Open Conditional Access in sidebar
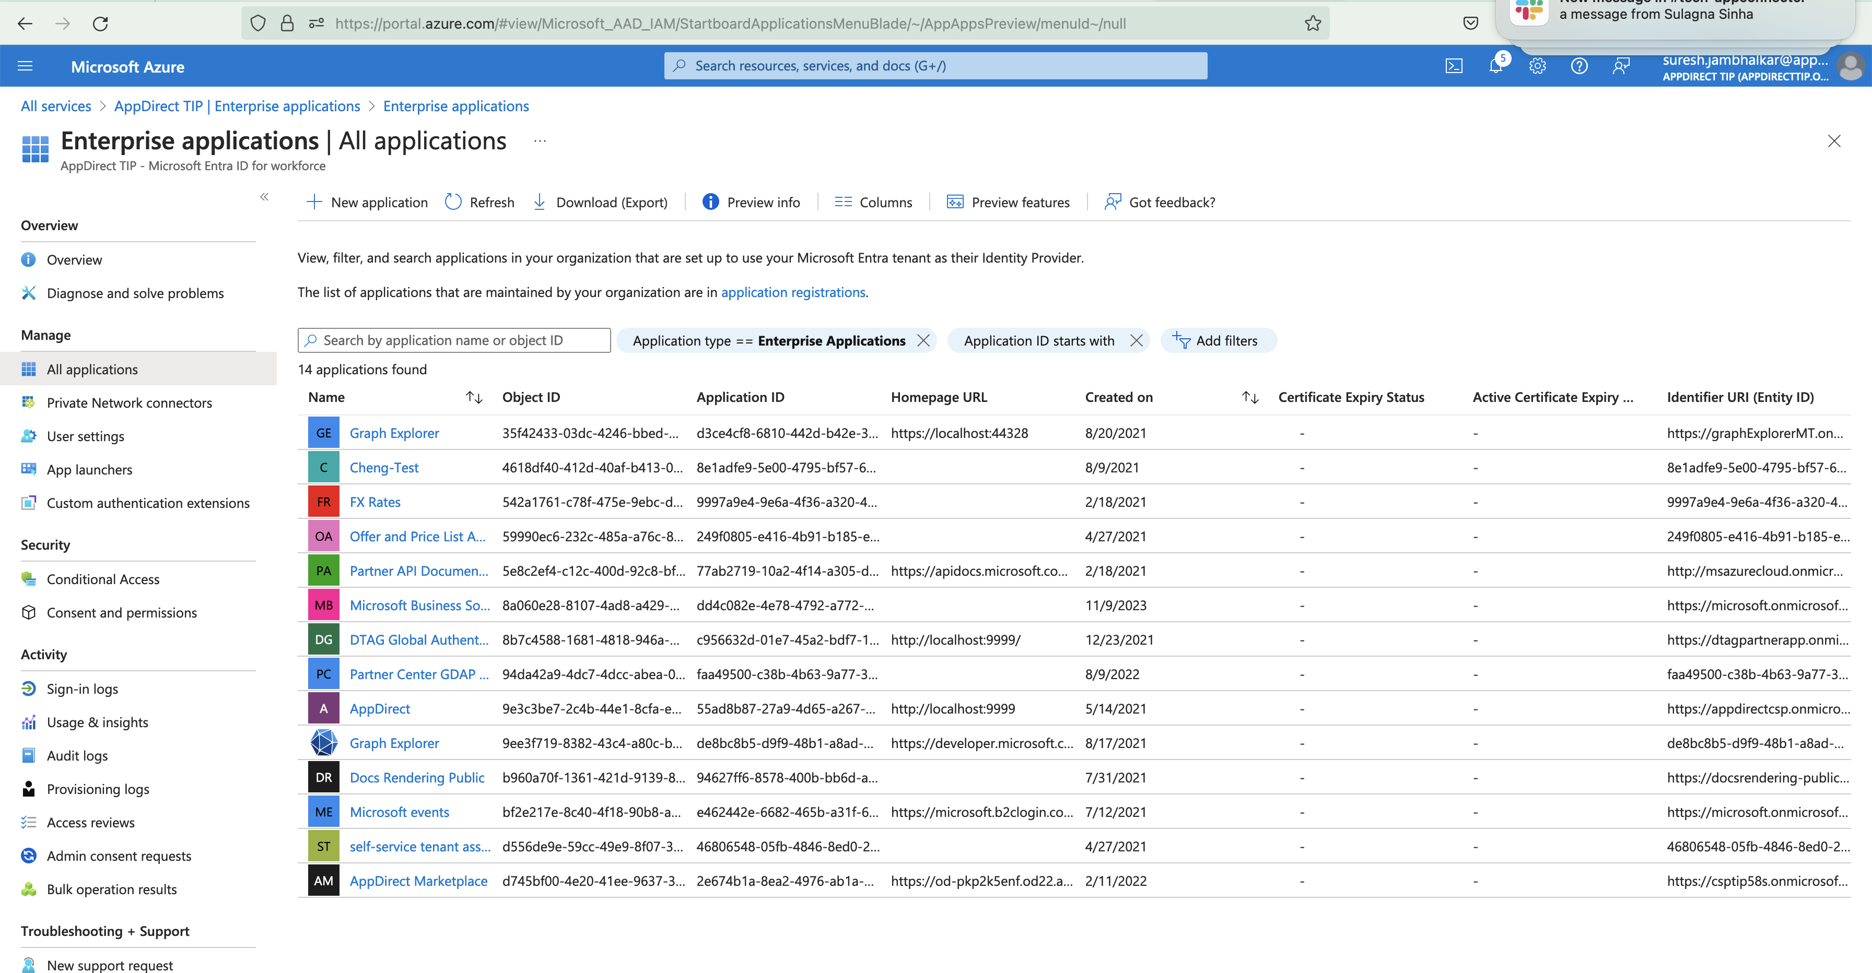 103,579
